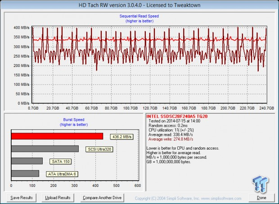279x204 pixels.
Task: Click the 0.7GB x-axis label
Action: (x=33, y=108)
